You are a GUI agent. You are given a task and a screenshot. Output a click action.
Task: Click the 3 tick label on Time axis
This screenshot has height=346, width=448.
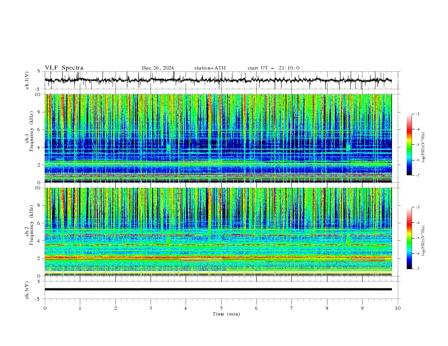150,308
